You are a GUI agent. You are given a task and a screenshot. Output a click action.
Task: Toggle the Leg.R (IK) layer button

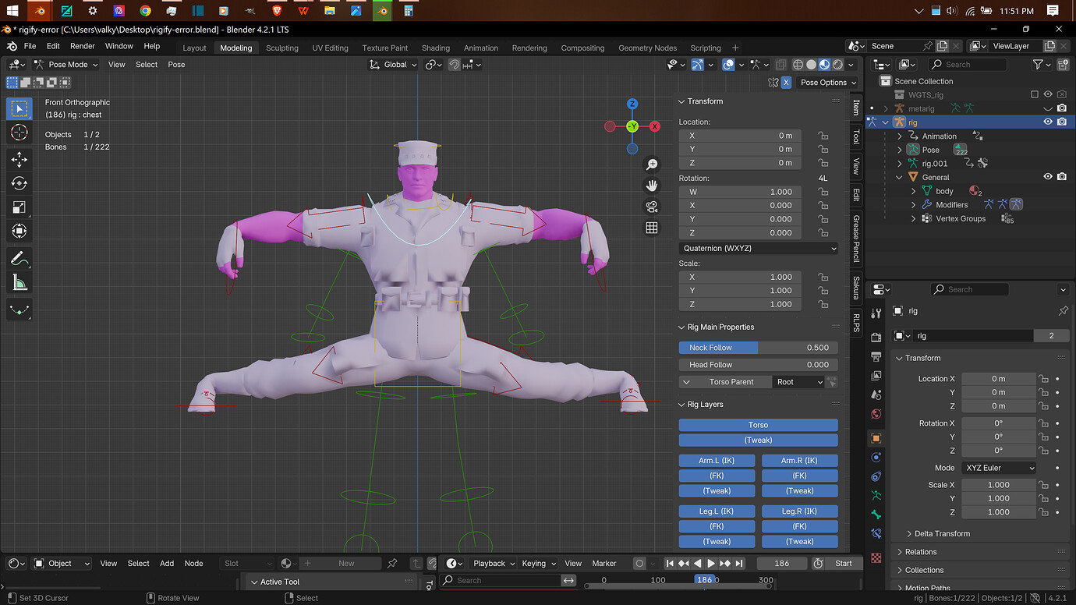799,511
